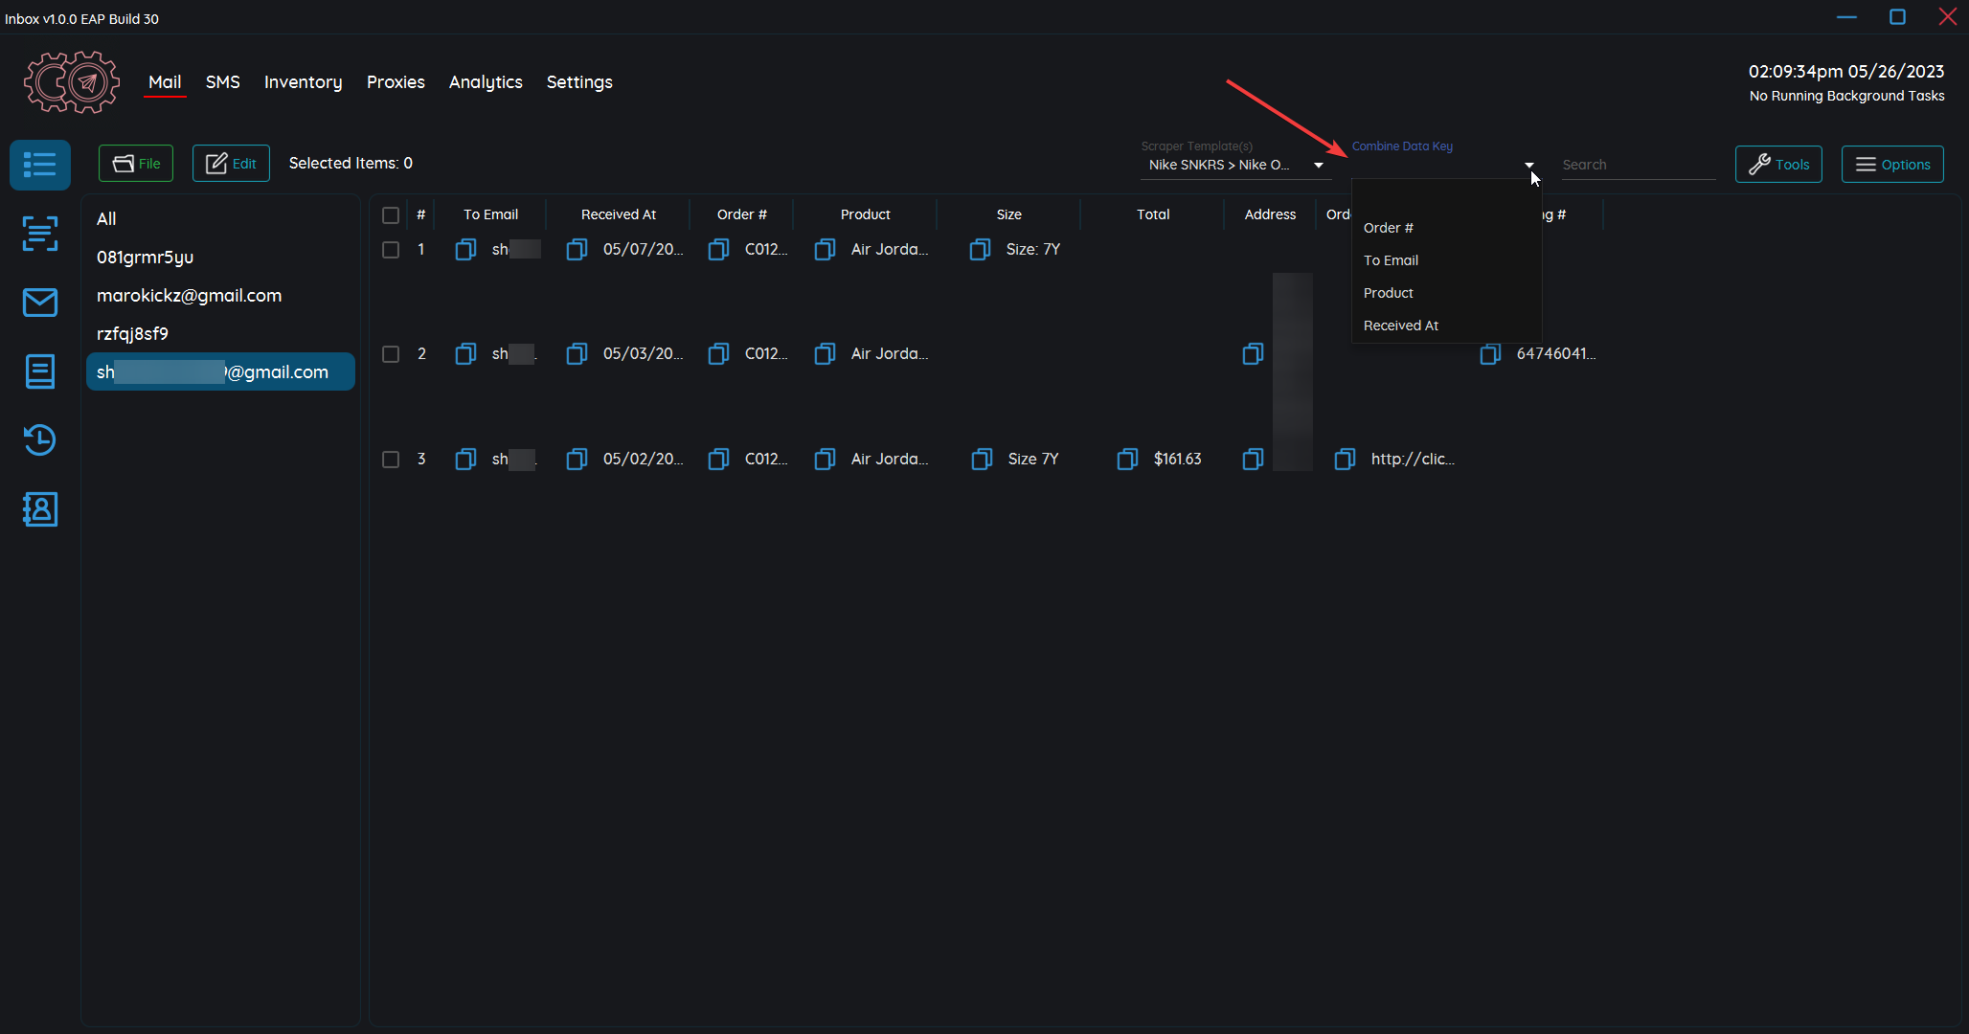The width and height of the screenshot is (1969, 1034).
Task: Copy row 1 Order # value
Action: click(718, 250)
